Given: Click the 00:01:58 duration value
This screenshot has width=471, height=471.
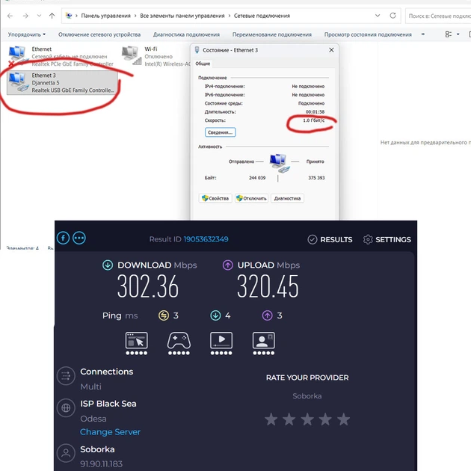Looking at the screenshot, I should (x=315, y=111).
